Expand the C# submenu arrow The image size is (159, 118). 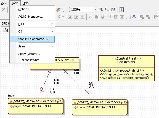pos(52,31)
